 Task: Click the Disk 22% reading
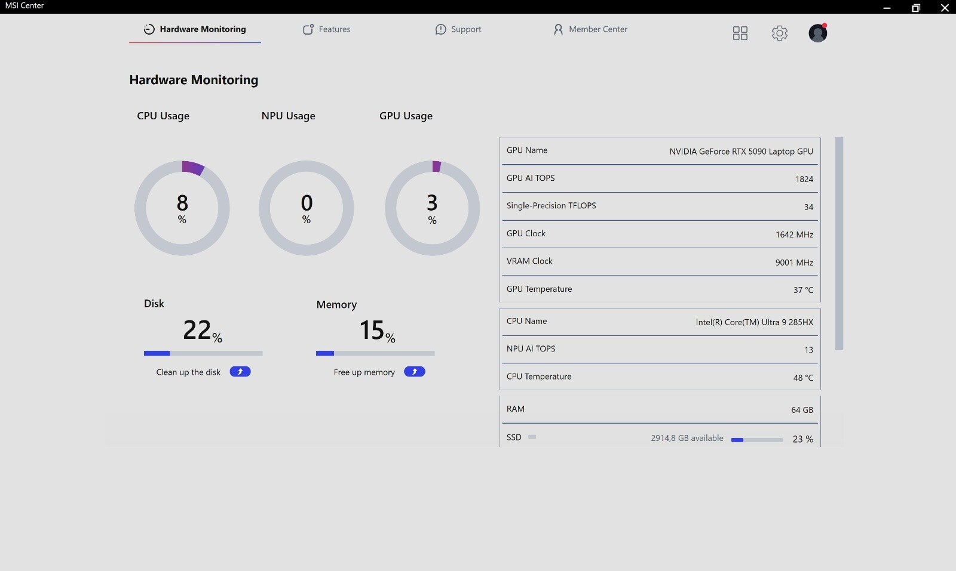(203, 331)
